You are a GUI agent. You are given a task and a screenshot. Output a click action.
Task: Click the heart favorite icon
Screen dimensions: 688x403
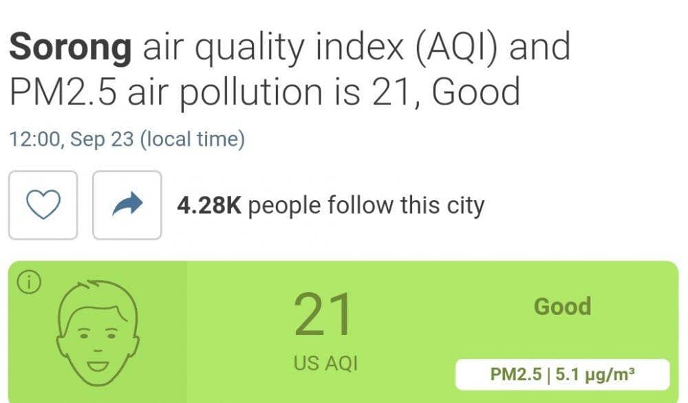pos(43,205)
